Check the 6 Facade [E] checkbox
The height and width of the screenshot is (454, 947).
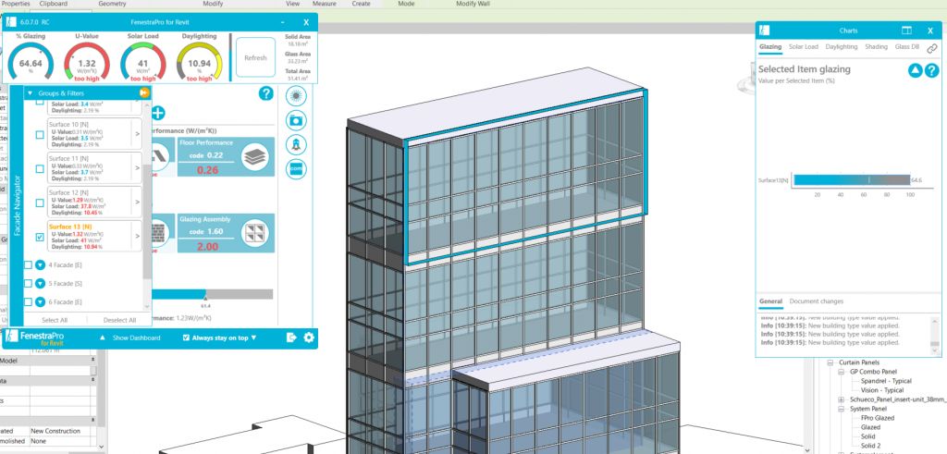coord(28,301)
